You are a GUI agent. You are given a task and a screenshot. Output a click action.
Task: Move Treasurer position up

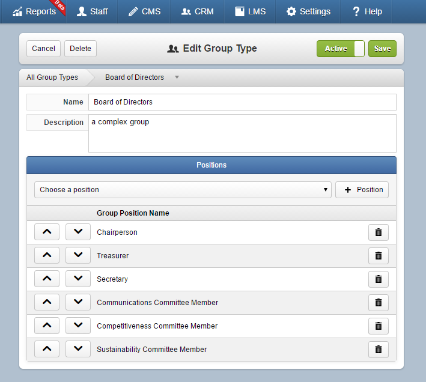[47, 255]
